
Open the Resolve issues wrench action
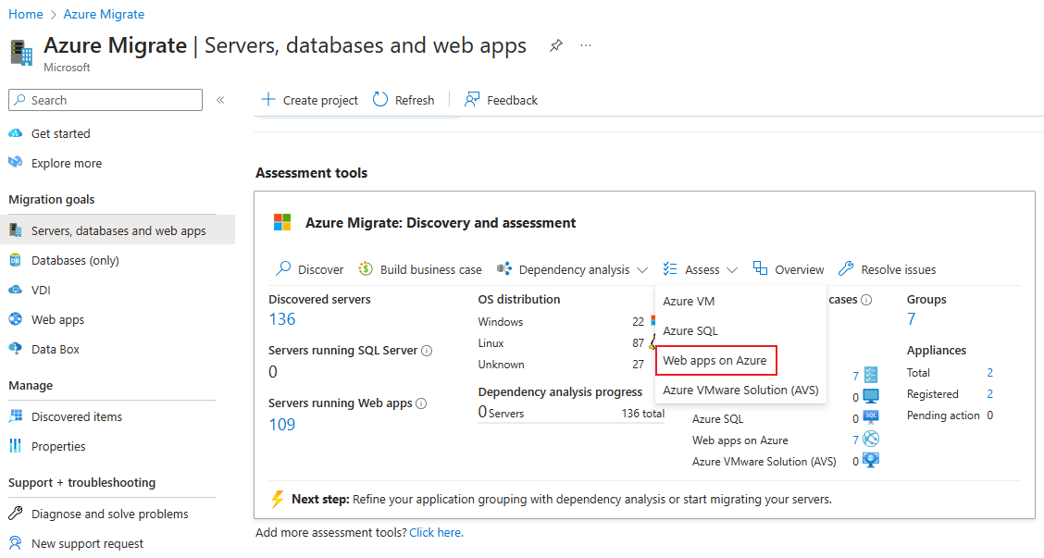(x=887, y=269)
